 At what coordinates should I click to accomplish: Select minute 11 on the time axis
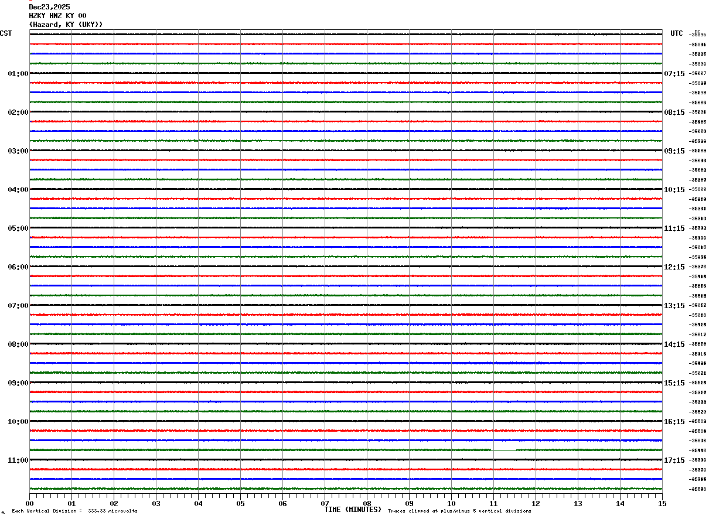tap(493, 503)
